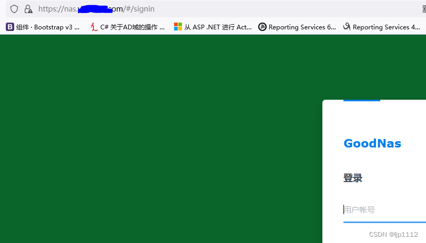
Task: Open the Bootstrap v3 components bookmark
Action: pyautogui.click(x=43, y=27)
